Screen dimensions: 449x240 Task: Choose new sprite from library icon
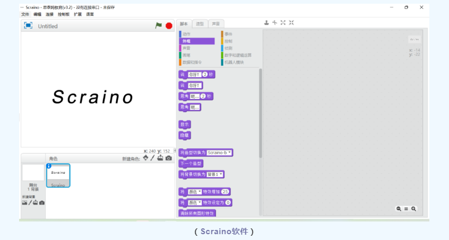pyautogui.click(x=146, y=158)
